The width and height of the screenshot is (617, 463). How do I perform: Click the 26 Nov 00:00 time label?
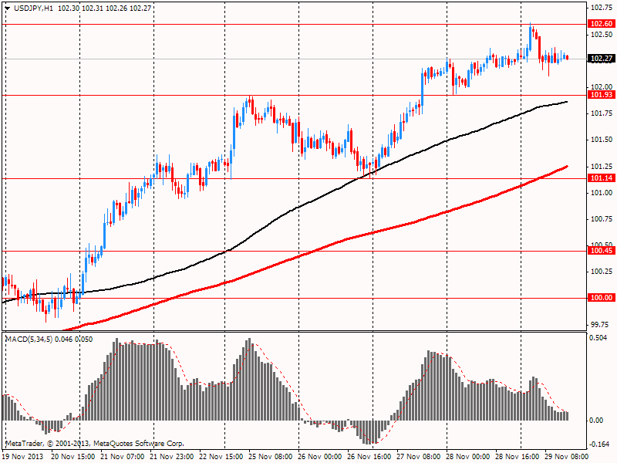click(319, 457)
